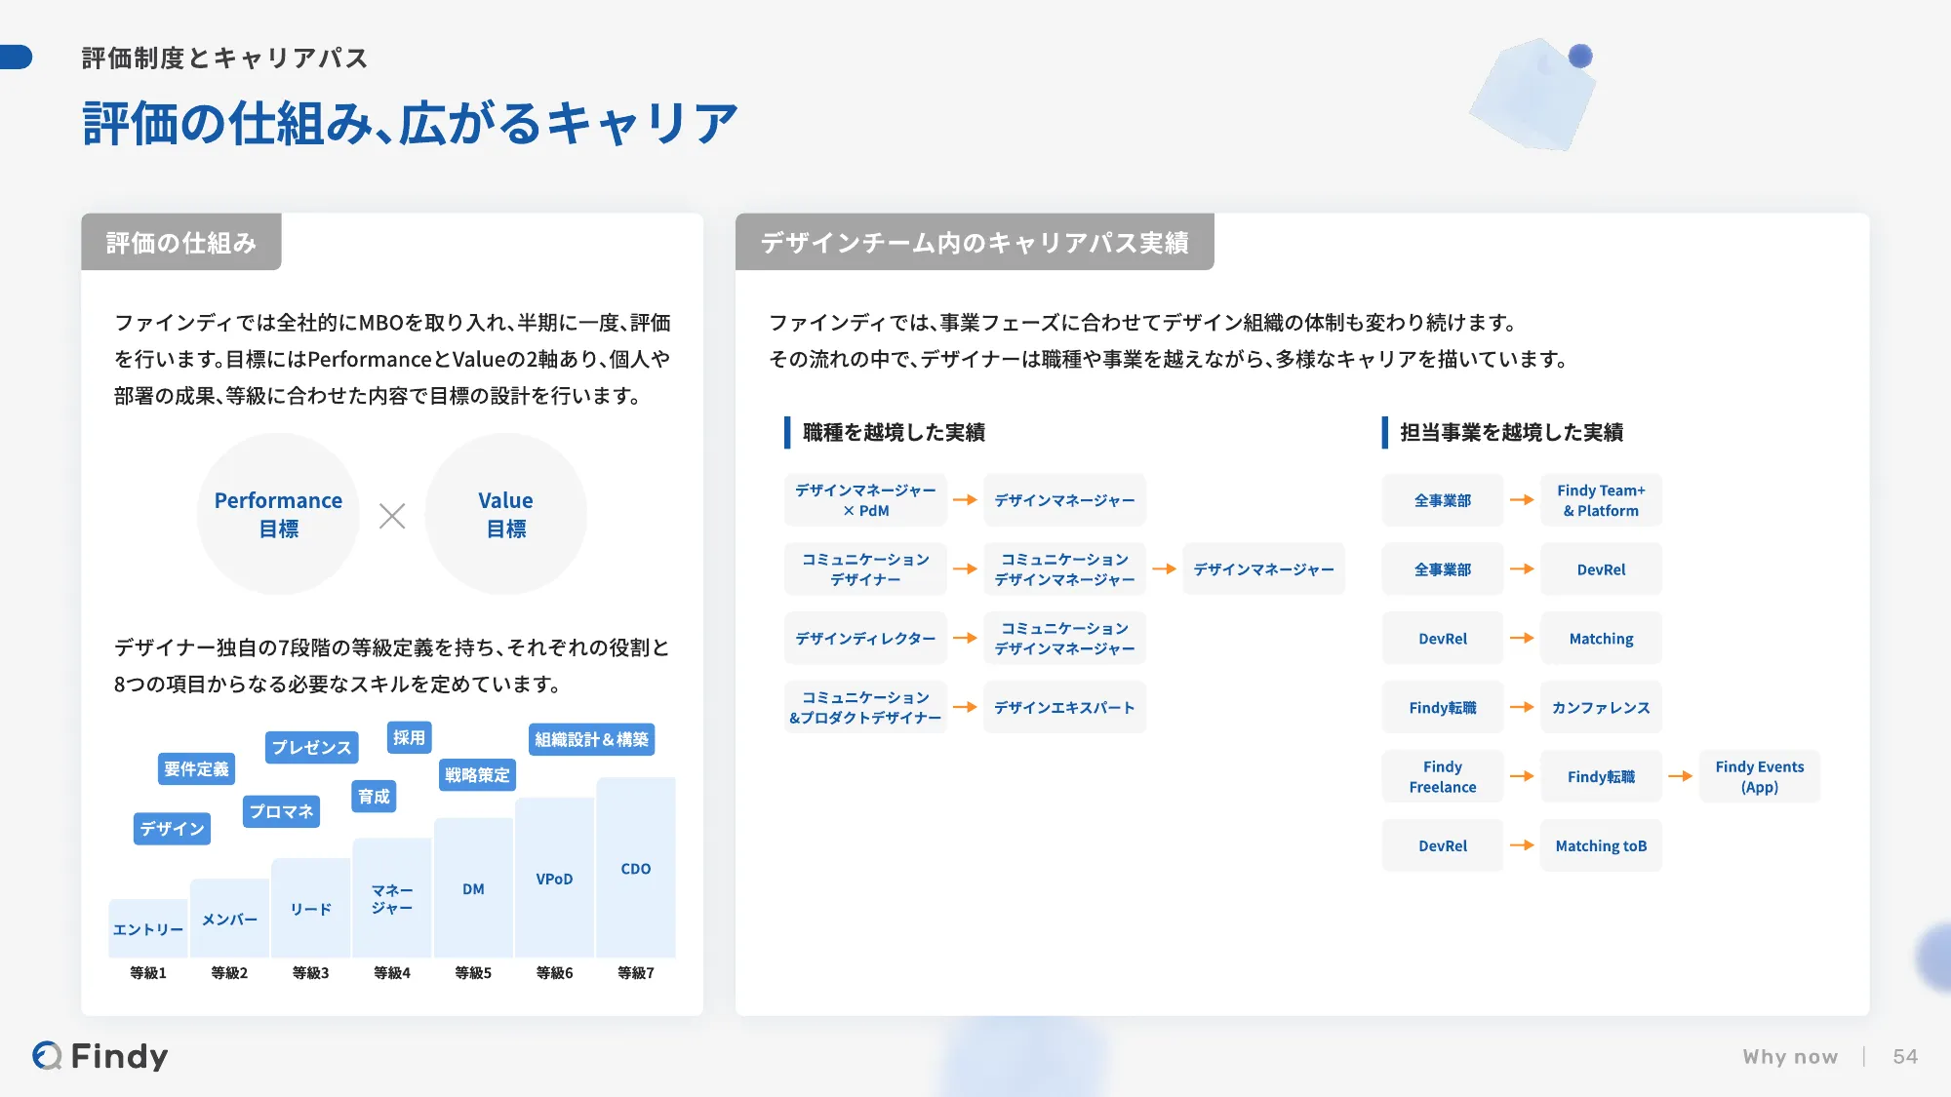Viewport: 1951px width, 1097px height.
Task: Click the Findy logo in the footer
Action: coord(100,1056)
